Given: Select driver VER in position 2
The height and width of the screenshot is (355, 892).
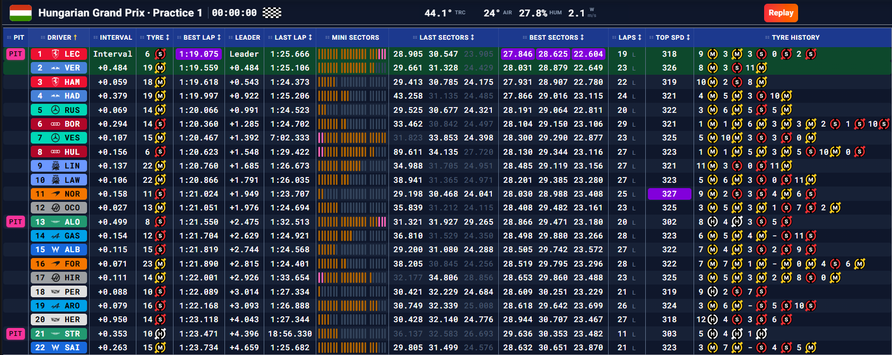Looking at the screenshot, I should [58, 68].
